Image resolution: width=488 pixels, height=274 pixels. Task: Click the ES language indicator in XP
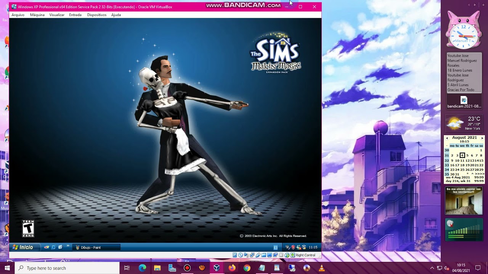pos(276,247)
